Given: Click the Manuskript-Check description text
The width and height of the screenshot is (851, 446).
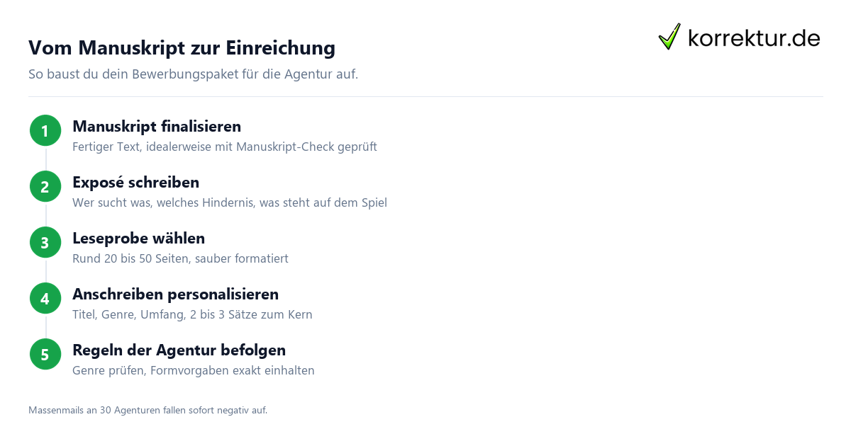Looking at the screenshot, I should (225, 147).
